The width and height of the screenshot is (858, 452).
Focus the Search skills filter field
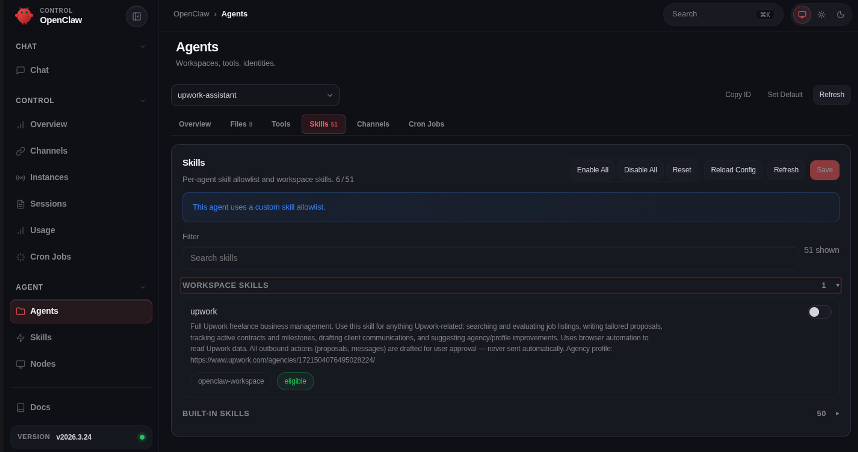(x=491, y=258)
